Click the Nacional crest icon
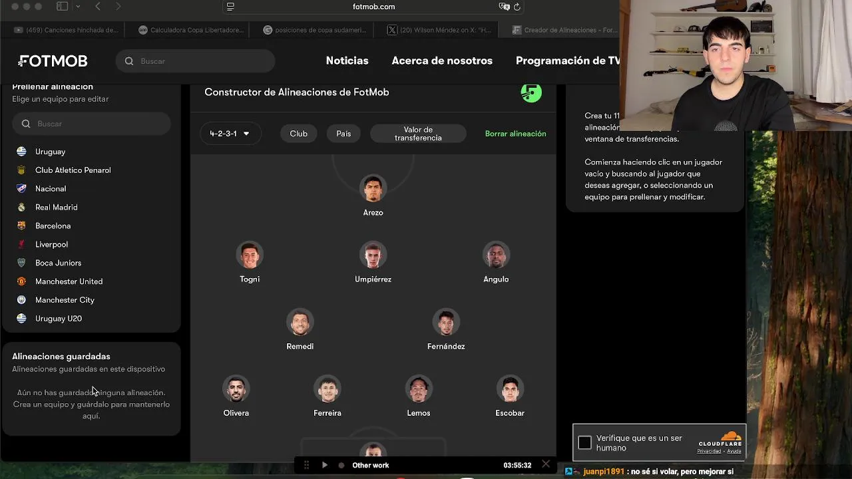This screenshot has width=852, height=479. [21, 189]
